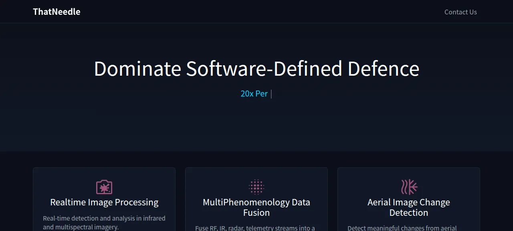Viewport: 513px width, 231px height.
Task: Click the blinking cursor after '20x Per'
Action: click(x=271, y=94)
